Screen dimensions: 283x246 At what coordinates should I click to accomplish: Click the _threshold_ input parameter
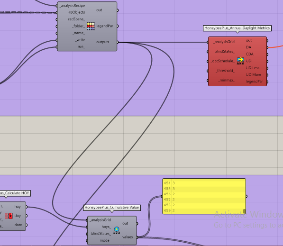225,71
